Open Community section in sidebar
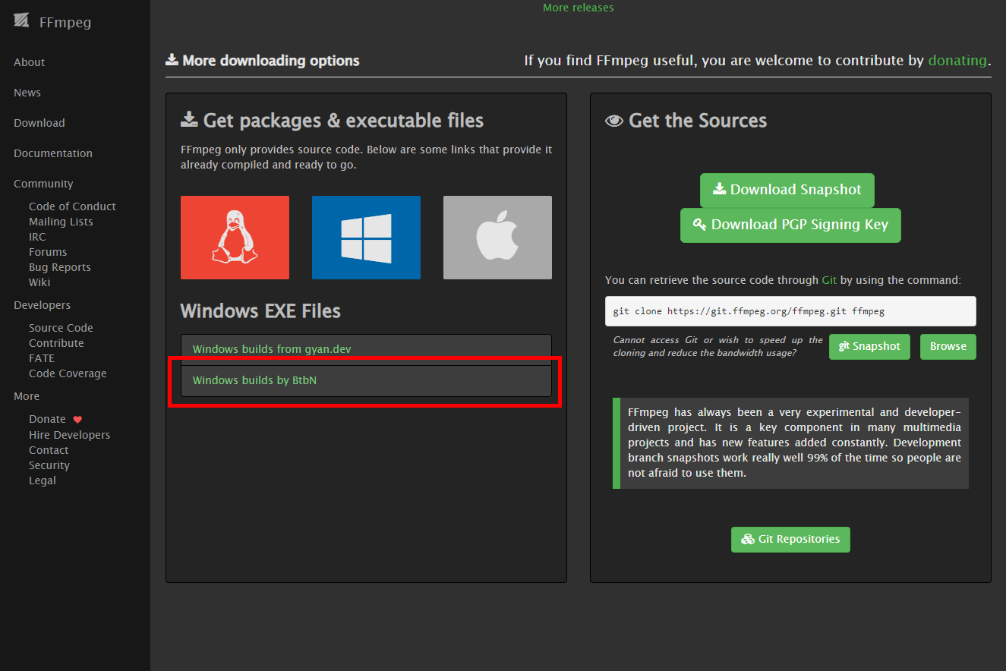The height and width of the screenshot is (671, 1006). pyautogui.click(x=43, y=184)
